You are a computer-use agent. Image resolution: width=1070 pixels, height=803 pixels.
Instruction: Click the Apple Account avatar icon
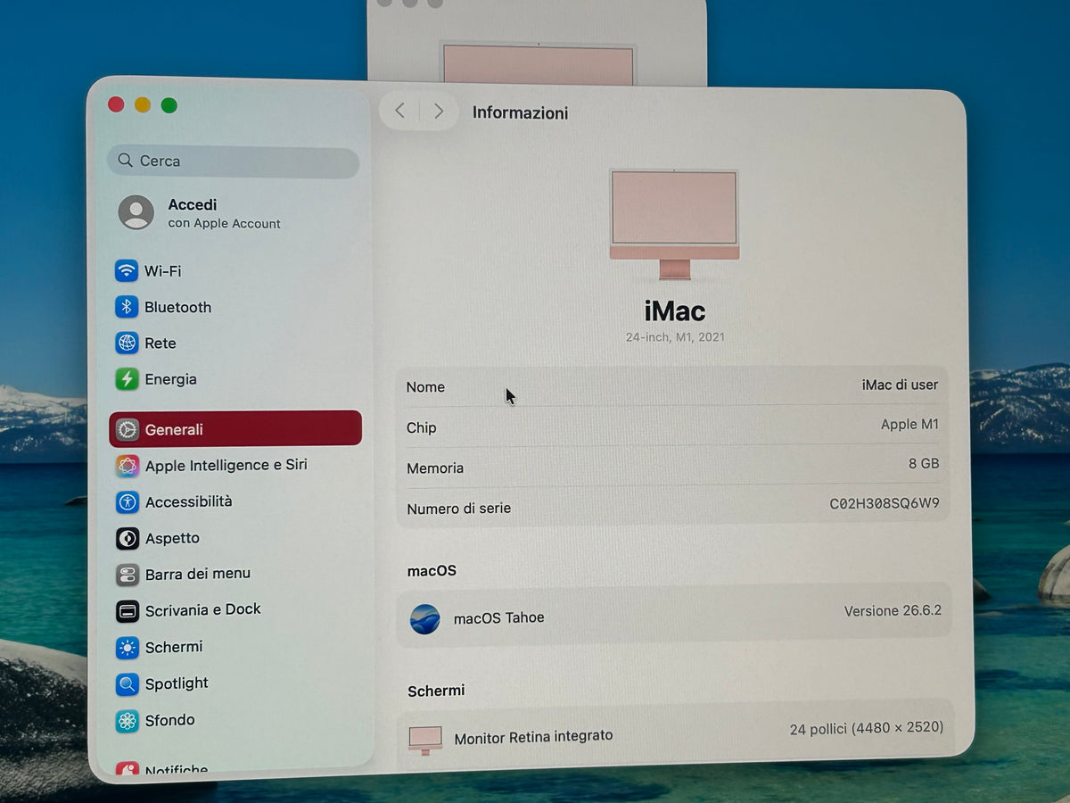[136, 212]
